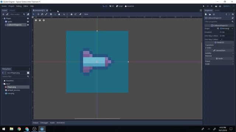Open the renderer GLES2 dropdown
Viewport: 236px width, 132px height.
227,6
